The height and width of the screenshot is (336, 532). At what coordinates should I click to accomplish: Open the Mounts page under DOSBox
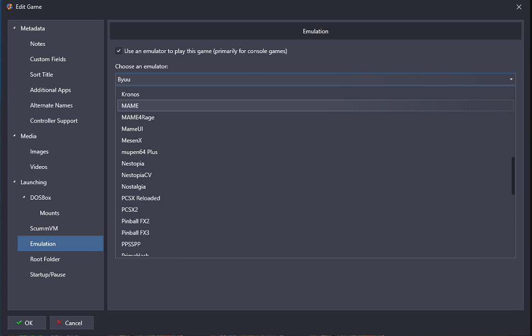[x=50, y=213]
